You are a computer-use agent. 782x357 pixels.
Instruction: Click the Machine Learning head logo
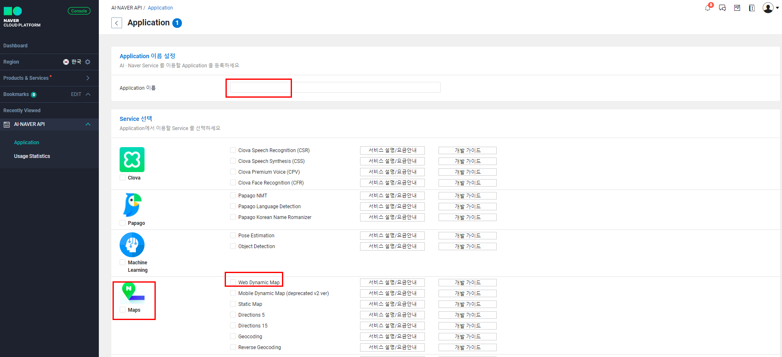click(x=132, y=245)
